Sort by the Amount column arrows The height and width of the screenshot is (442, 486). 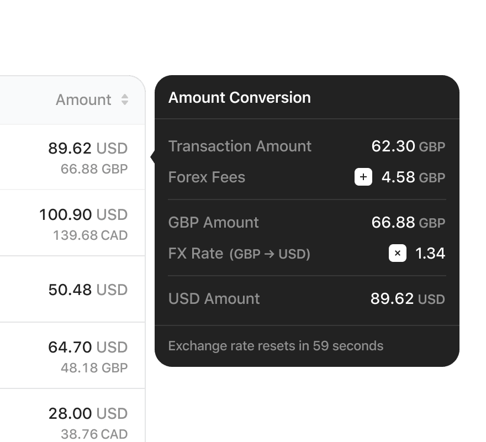tap(125, 100)
